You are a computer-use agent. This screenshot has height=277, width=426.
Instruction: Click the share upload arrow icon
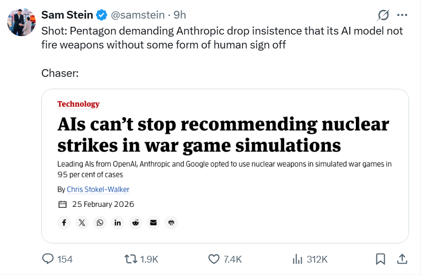(x=403, y=259)
